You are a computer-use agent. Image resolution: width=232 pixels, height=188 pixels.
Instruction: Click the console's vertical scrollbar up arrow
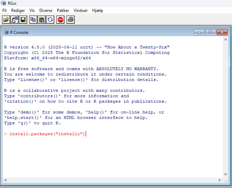pos(226,40)
